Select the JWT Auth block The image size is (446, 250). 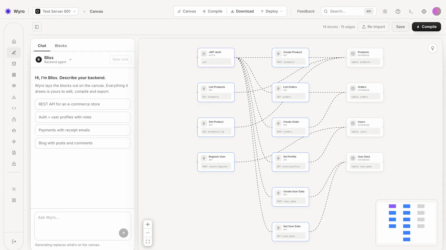pyautogui.click(x=216, y=58)
